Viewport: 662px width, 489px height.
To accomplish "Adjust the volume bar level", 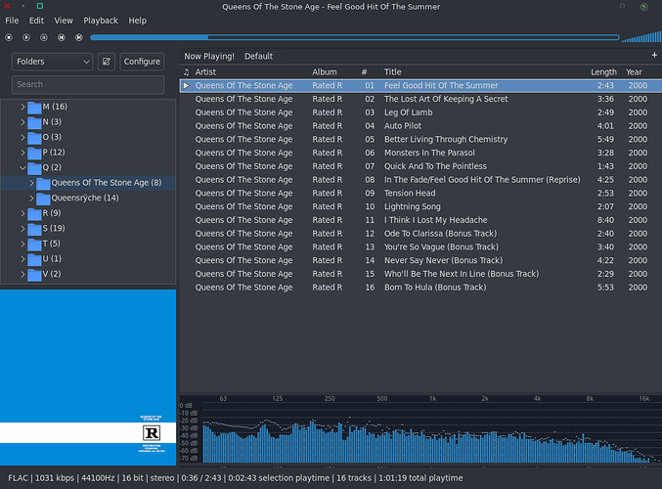I will [640, 37].
